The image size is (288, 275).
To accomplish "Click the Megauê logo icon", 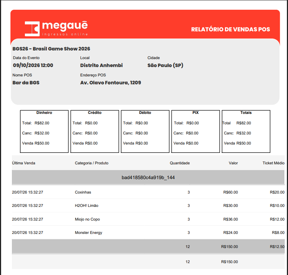I will click(32, 29).
